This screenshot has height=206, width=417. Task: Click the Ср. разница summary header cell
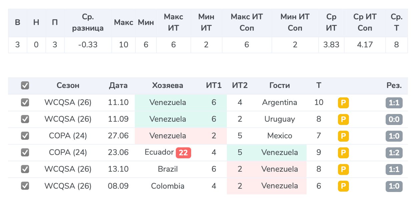tap(88, 23)
